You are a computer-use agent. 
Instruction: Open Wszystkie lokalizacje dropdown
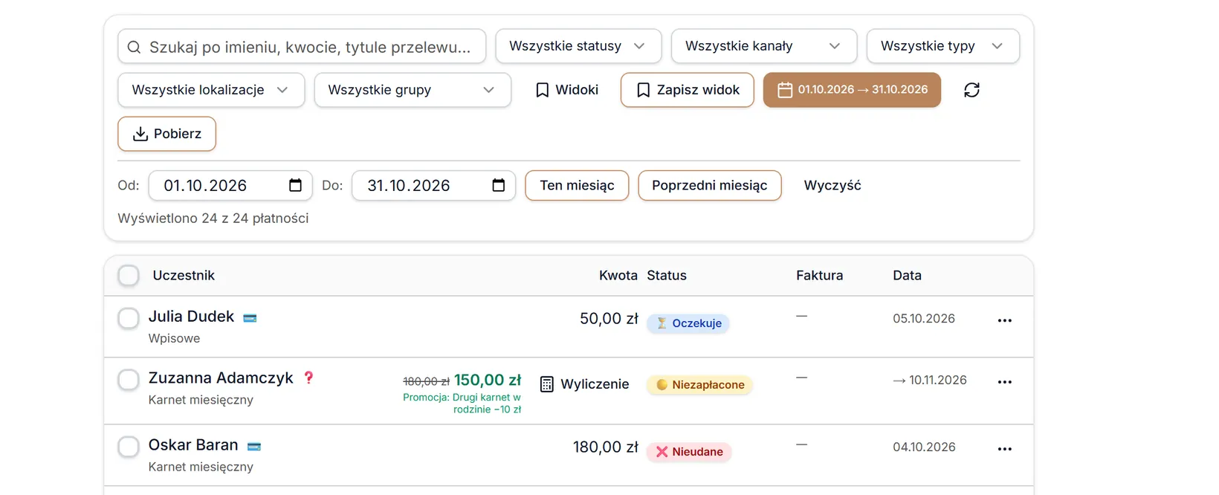point(211,90)
